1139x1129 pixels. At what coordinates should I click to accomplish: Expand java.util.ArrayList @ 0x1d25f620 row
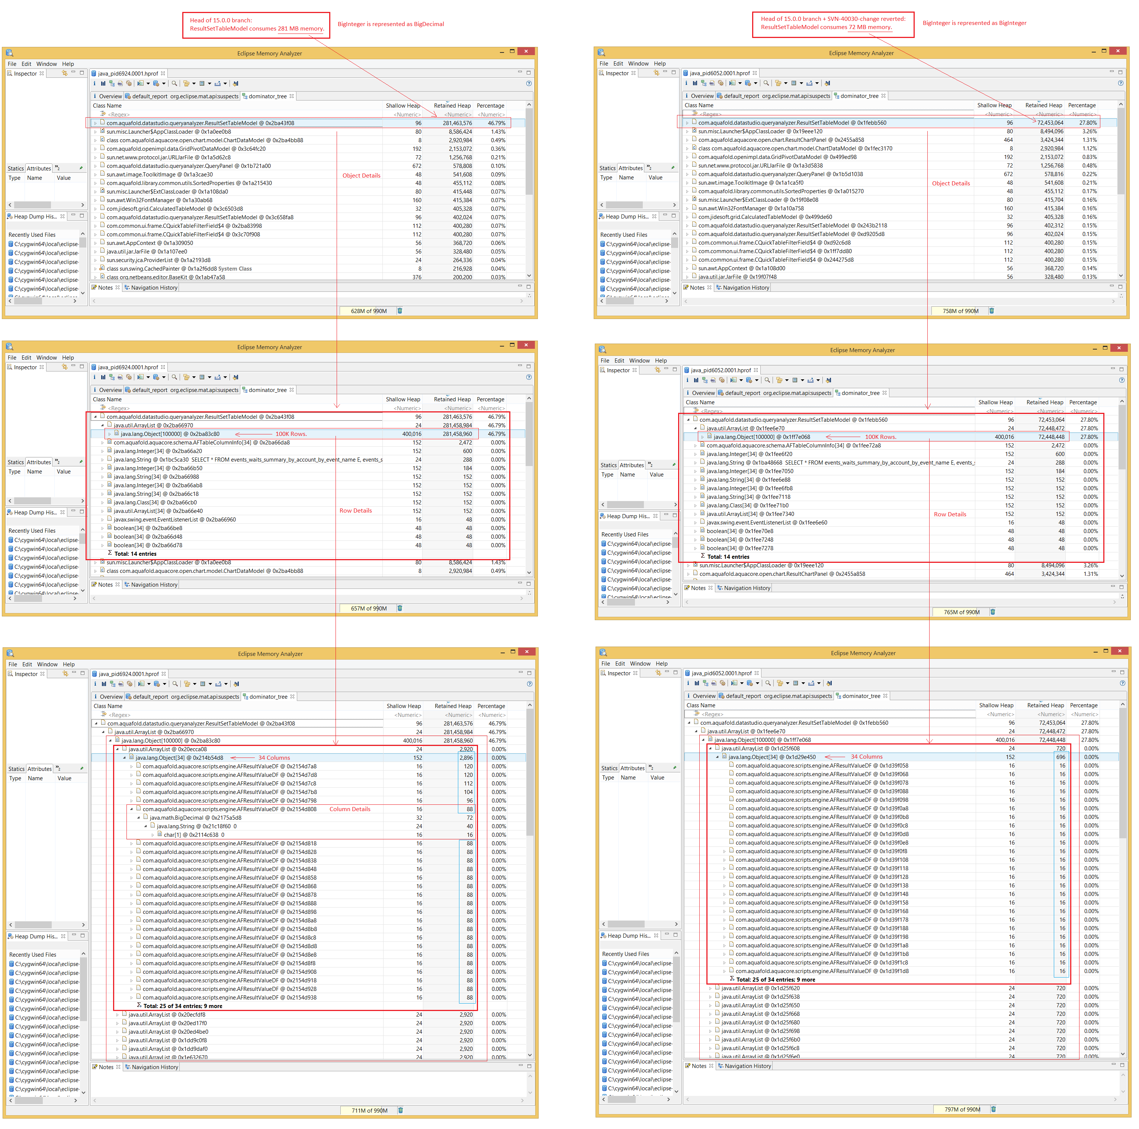click(x=710, y=988)
